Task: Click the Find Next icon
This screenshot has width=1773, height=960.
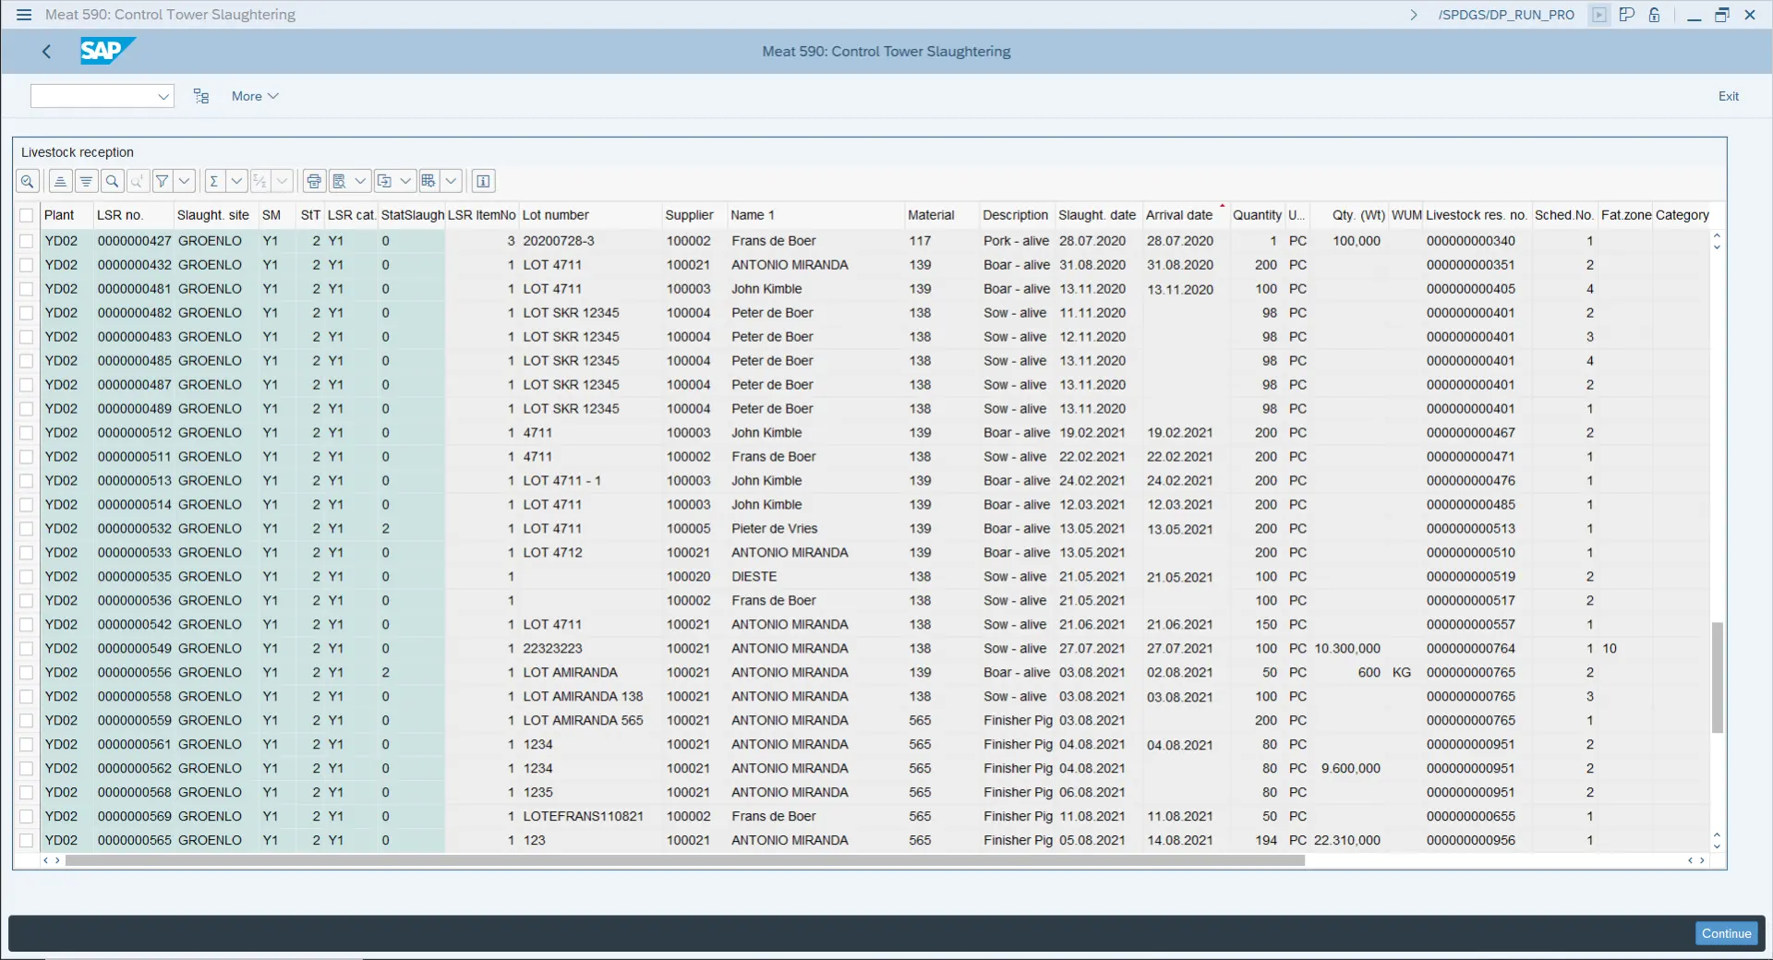Action: click(x=138, y=181)
